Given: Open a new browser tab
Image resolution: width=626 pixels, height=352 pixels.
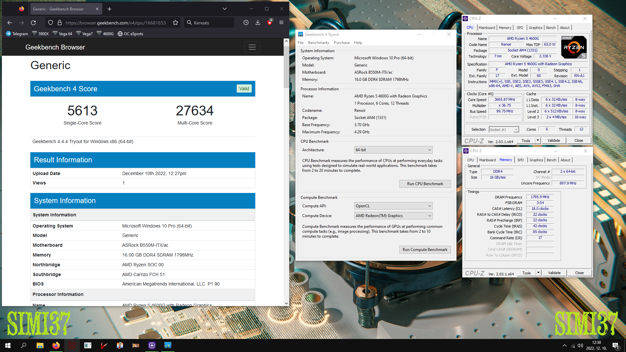Looking at the screenshot, I should (x=110, y=9).
